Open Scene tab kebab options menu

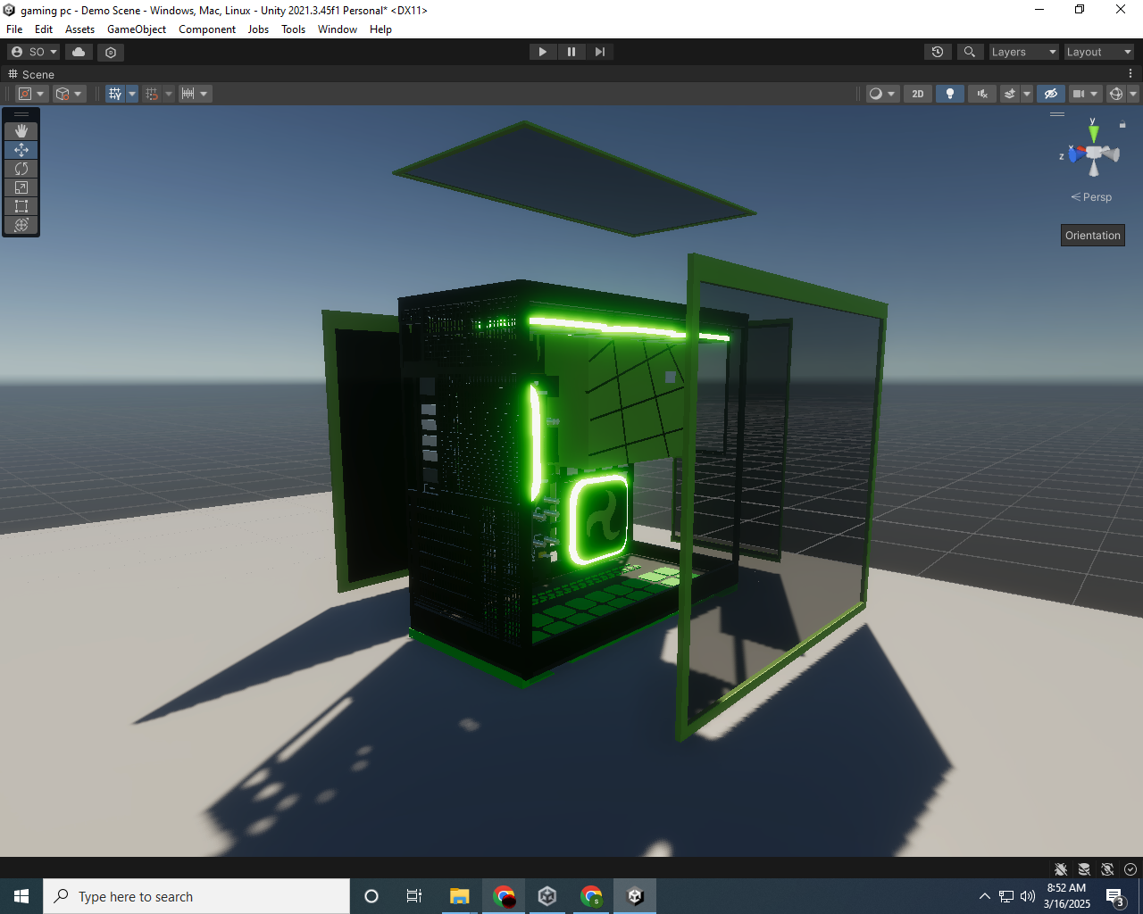click(1130, 74)
